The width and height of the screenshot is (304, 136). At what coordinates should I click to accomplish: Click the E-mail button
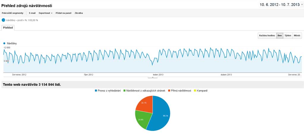point(32,13)
